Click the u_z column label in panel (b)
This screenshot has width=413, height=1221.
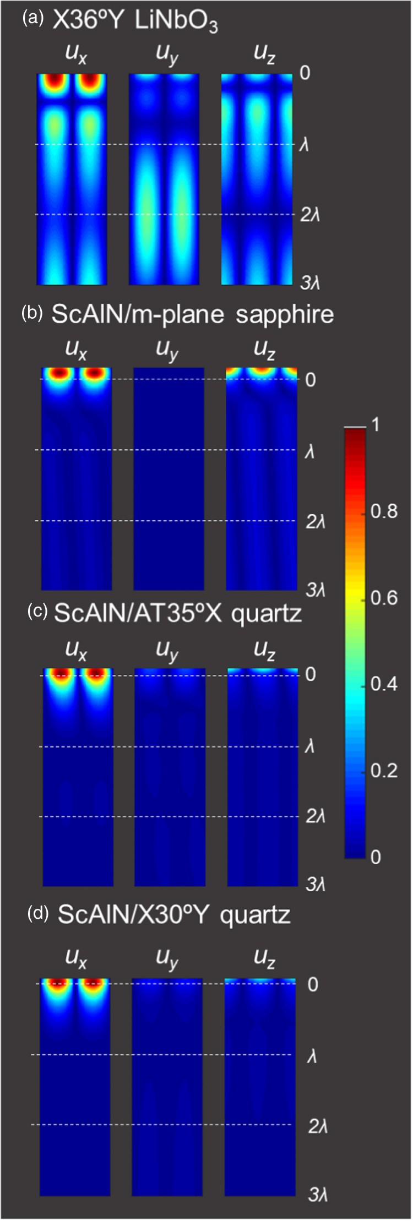pos(264,350)
